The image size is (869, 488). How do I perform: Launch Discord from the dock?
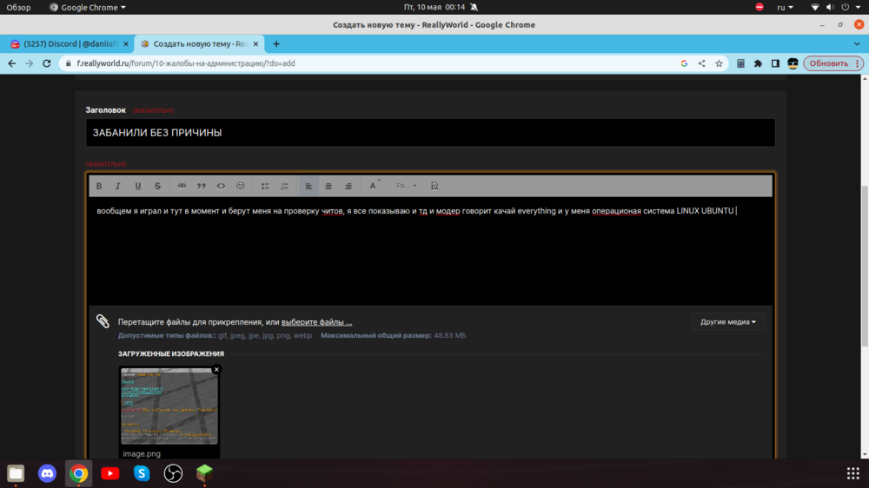click(x=47, y=473)
